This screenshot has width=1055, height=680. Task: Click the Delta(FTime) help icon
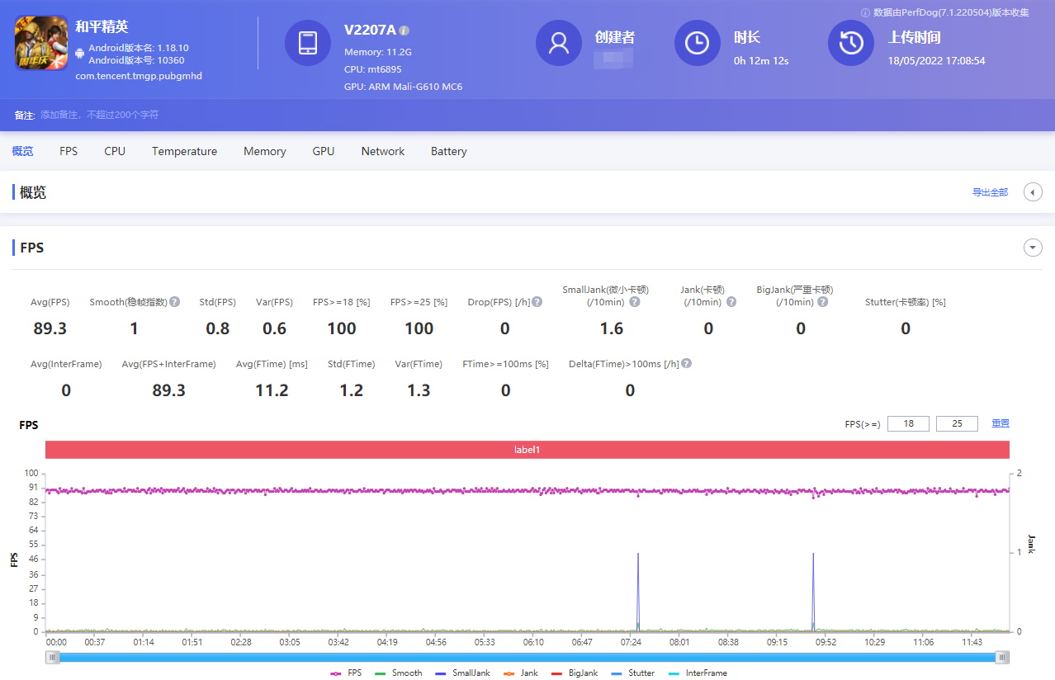pos(687,364)
